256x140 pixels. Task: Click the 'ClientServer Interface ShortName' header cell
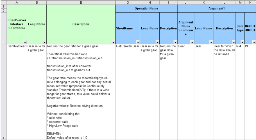coord(17,24)
